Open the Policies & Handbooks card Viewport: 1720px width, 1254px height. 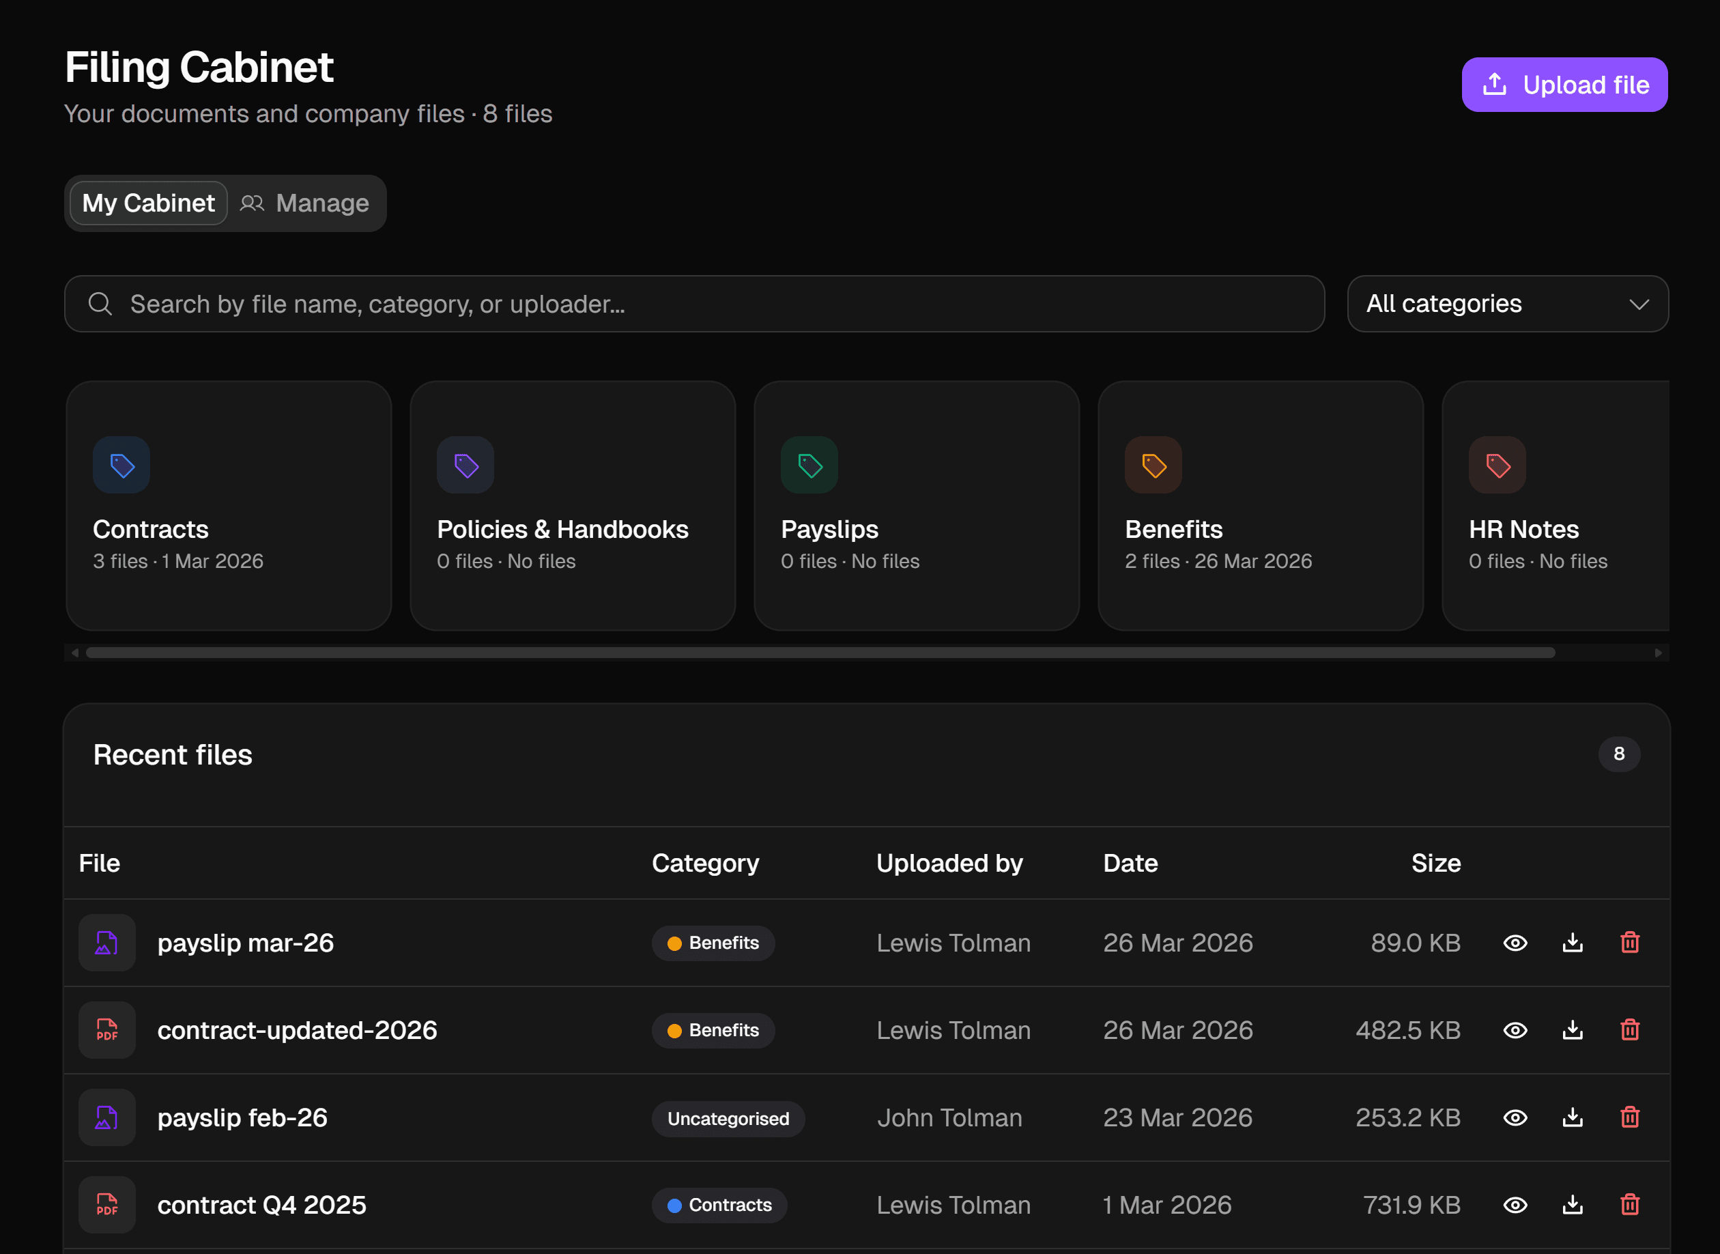573,506
